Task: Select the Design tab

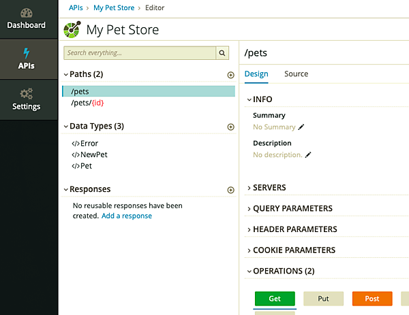Action: click(x=256, y=74)
